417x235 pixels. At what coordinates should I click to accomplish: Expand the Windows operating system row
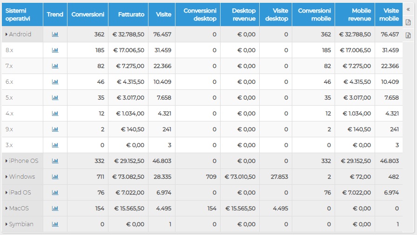point(7,177)
